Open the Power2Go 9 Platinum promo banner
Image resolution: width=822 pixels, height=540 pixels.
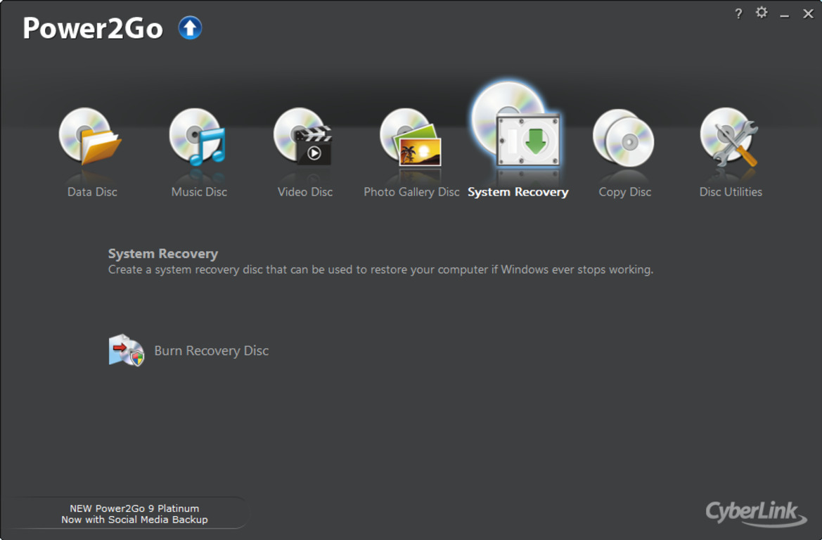134,514
